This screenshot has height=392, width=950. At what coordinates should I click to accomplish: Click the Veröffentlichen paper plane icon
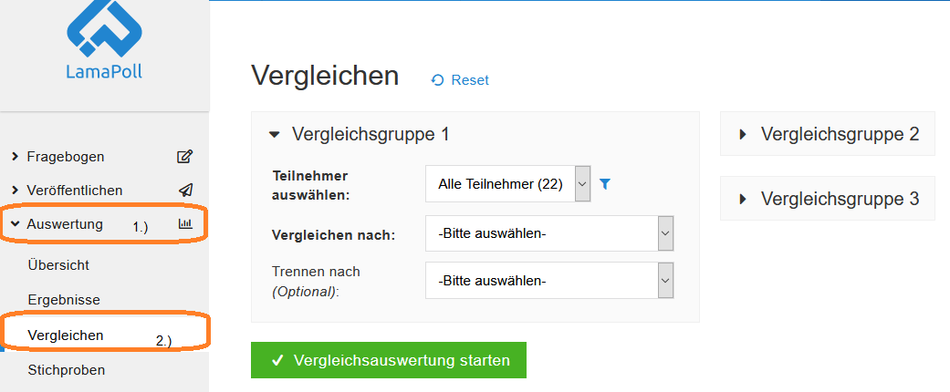(185, 191)
